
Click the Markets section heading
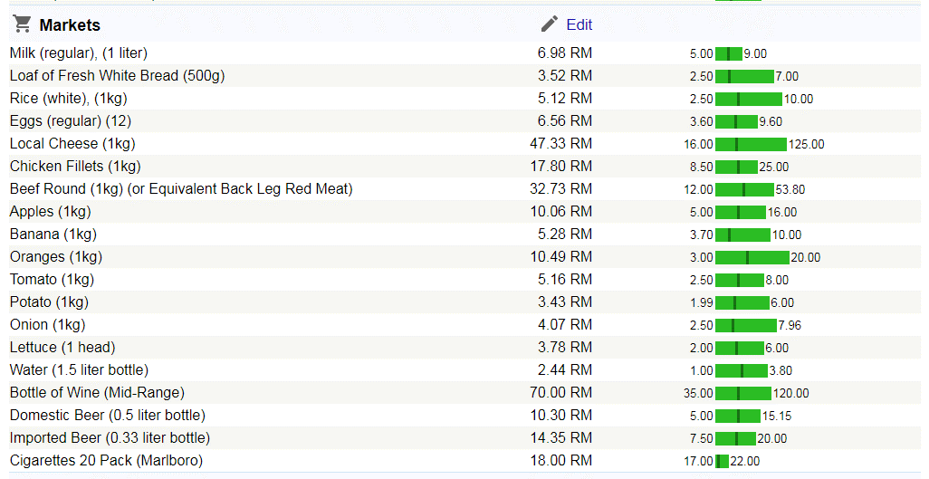pyautogui.click(x=70, y=24)
